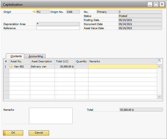Confirm with the OK button

click(x=13, y=133)
